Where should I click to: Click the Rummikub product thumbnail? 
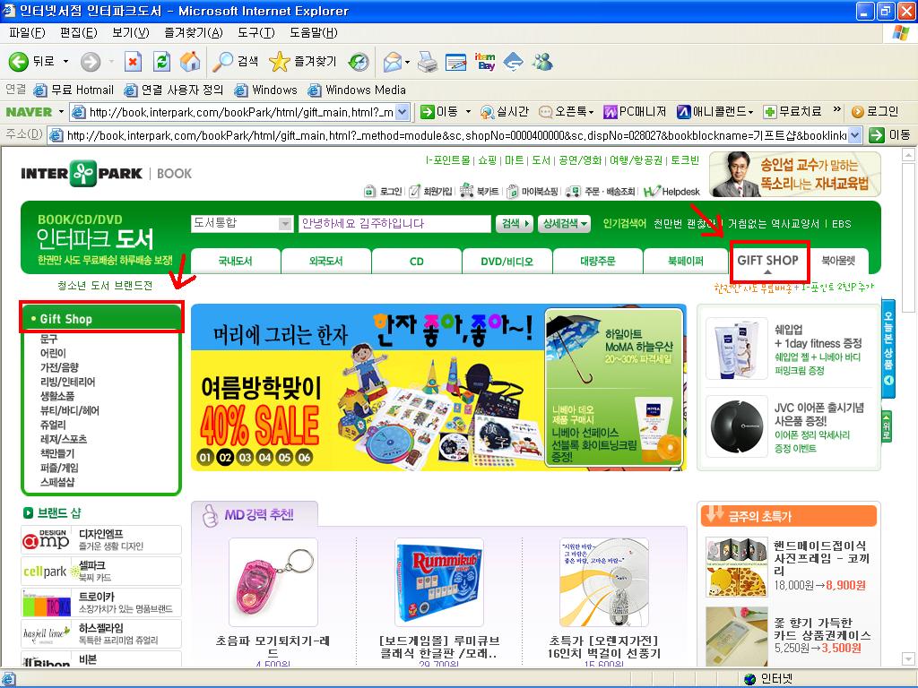point(439,582)
